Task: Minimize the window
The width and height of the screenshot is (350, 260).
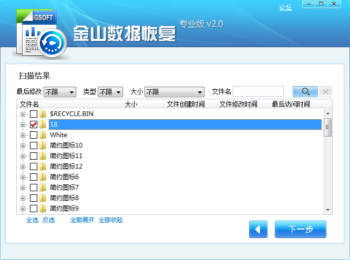Action: click(x=308, y=4)
